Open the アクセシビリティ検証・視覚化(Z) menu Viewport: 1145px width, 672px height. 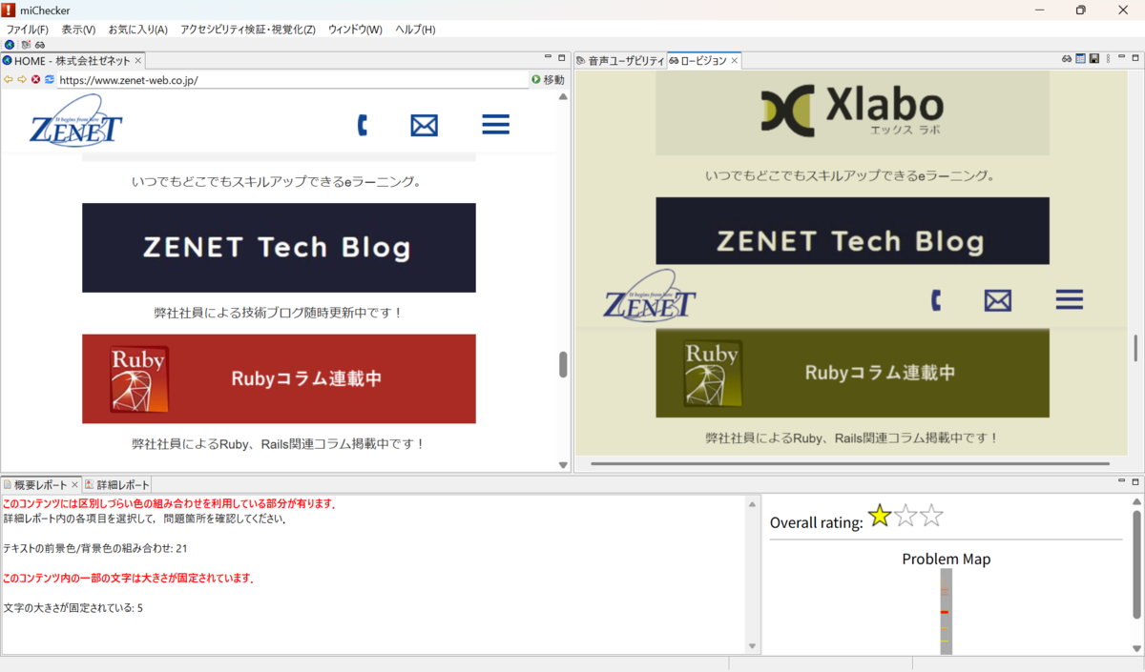click(248, 30)
